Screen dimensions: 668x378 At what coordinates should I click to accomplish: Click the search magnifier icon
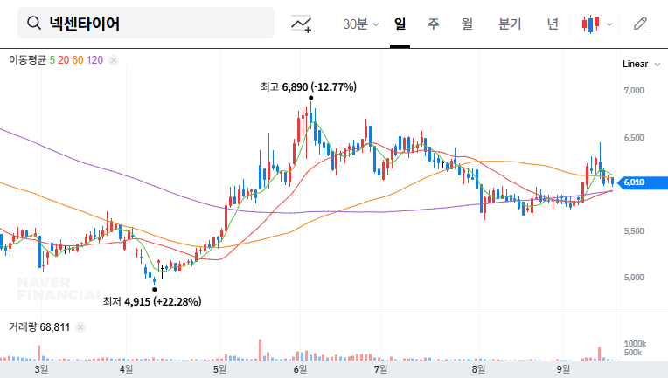(x=34, y=23)
